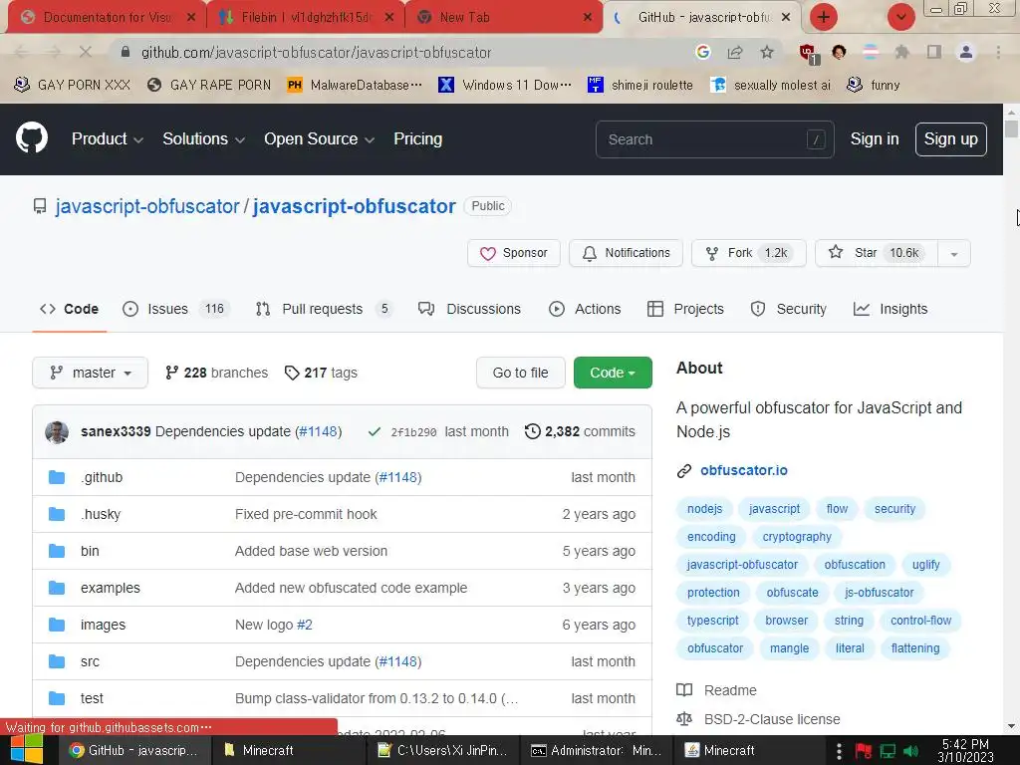
Task: Open the volume icon in system tray
Action: coord(911,751)
